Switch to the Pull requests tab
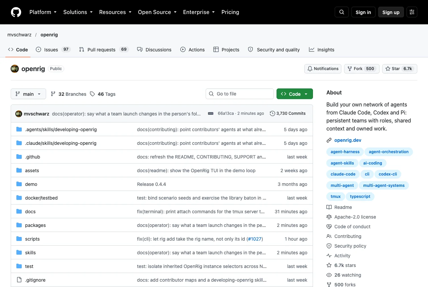 pos(104,50)
